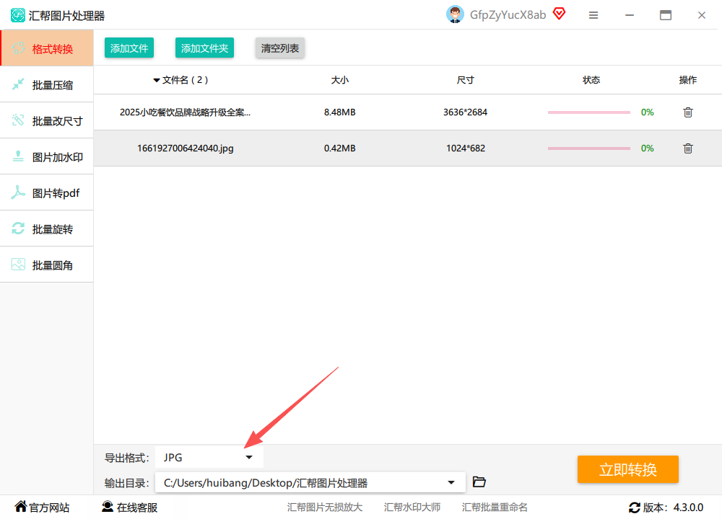Click the orange 立即转换 button
The width and height of the screenshot is (722, 519).
[x=627, y=469]
